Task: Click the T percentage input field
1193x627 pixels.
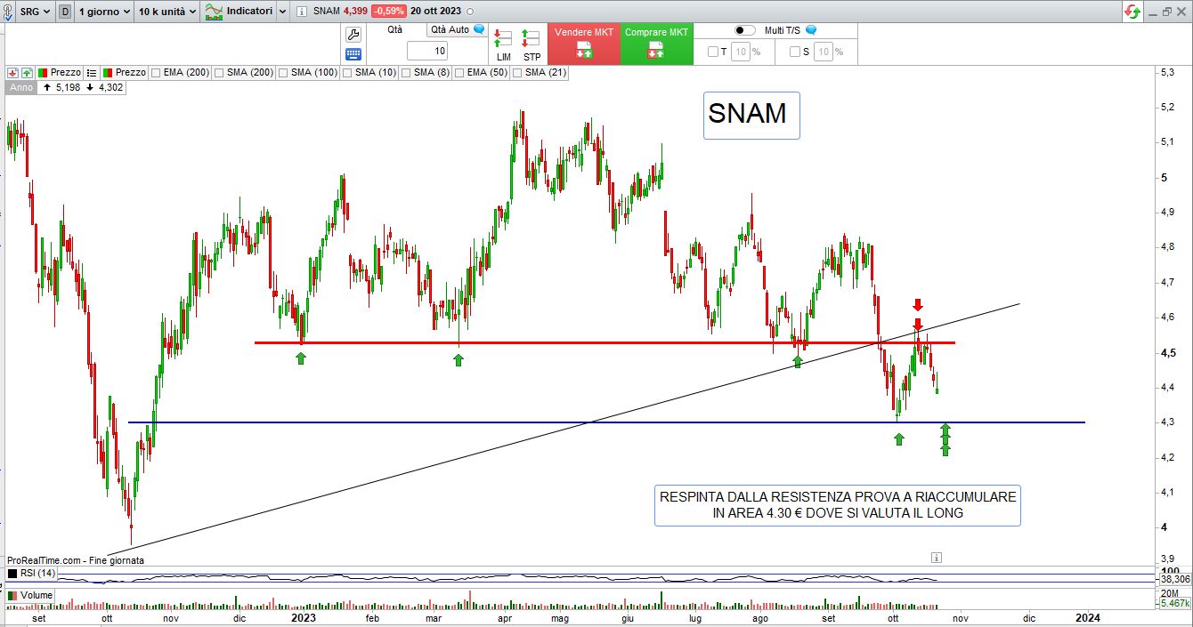Action: 741,52
